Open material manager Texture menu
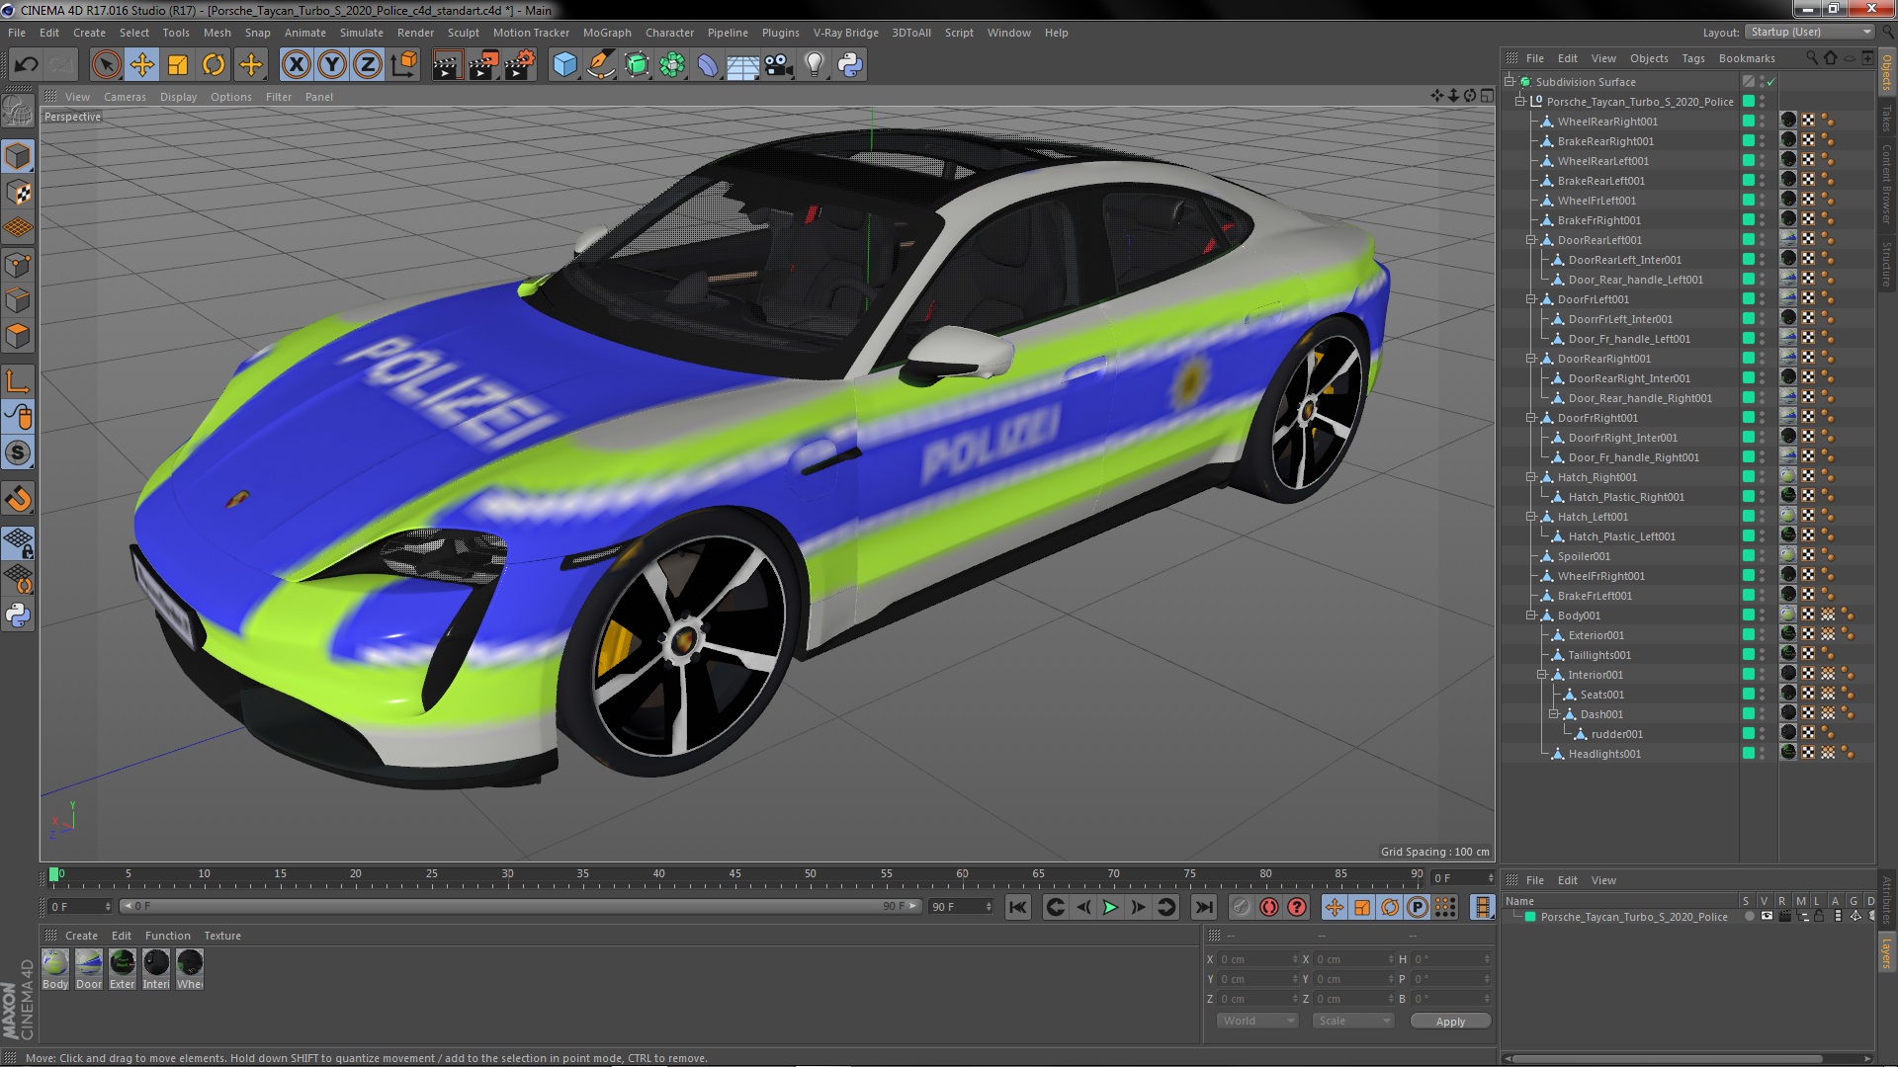The width and height of the screenshot is (1898, 1067). [222, 936]
